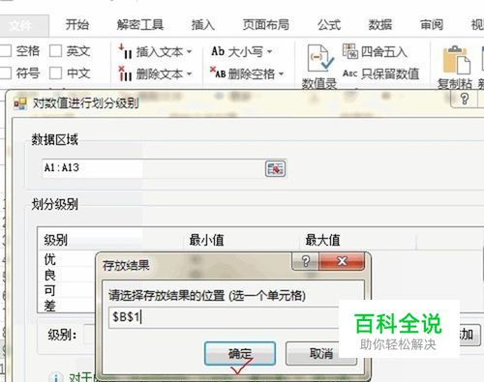Open the 数据 ribbon tab
The width and height of the screenshot is (484, 382).
click(x=380, y=25)
